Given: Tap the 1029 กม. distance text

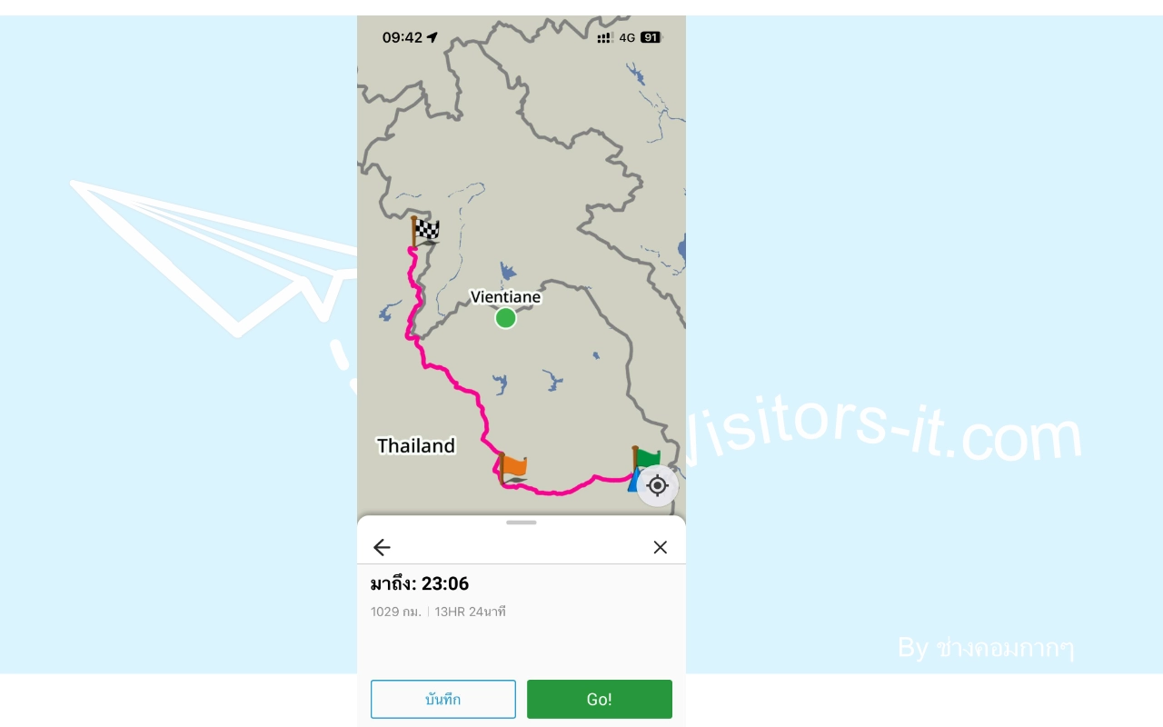Looking at the screenshot, I should click(x=396, y=612).
